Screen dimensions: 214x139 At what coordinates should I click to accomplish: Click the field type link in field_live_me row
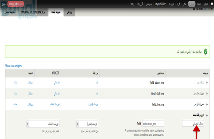point(93,105)
